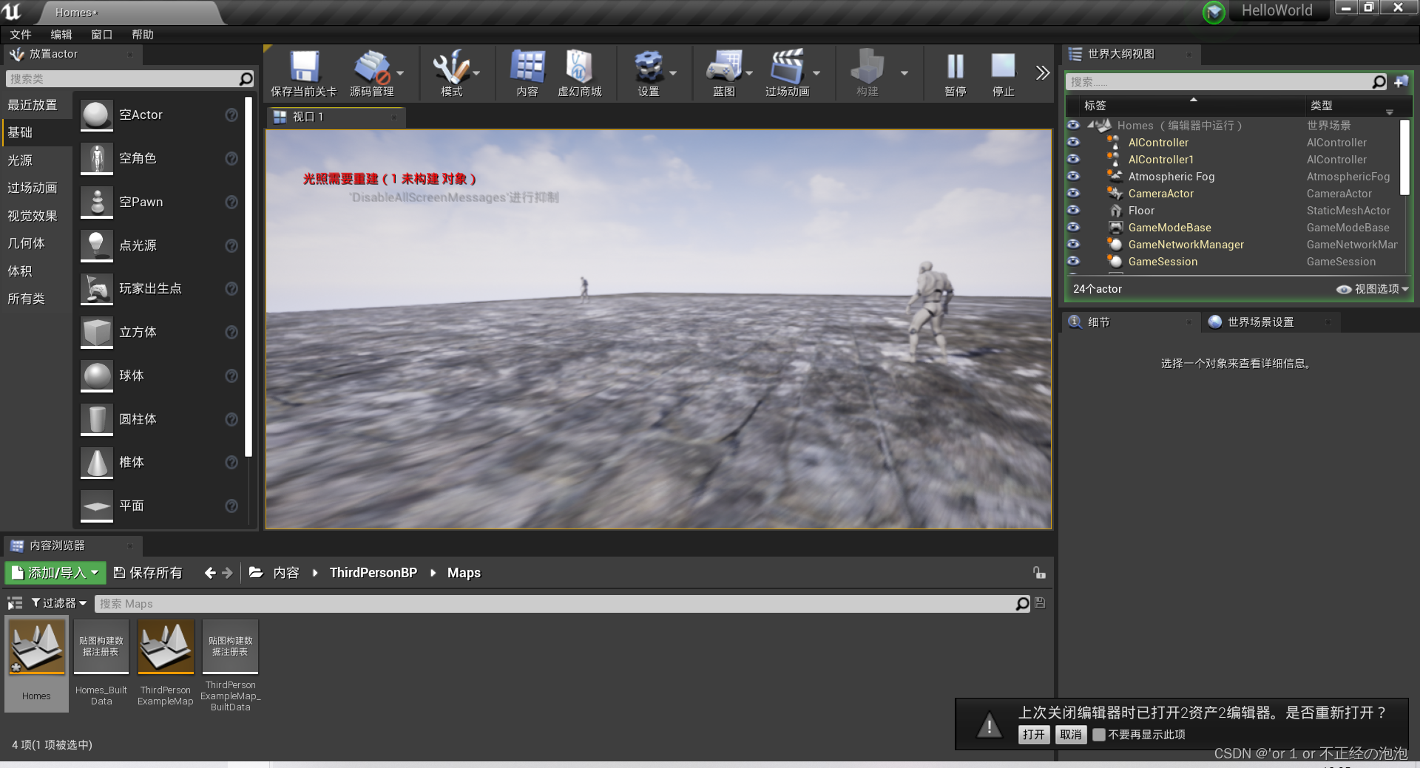Open Settings dropdown arrow
The height and width of the screenshot is (768, 1420).
coord(673,73)
